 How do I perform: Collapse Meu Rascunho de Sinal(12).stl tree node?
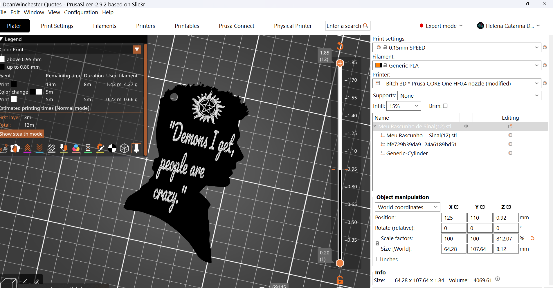point(375,126)
